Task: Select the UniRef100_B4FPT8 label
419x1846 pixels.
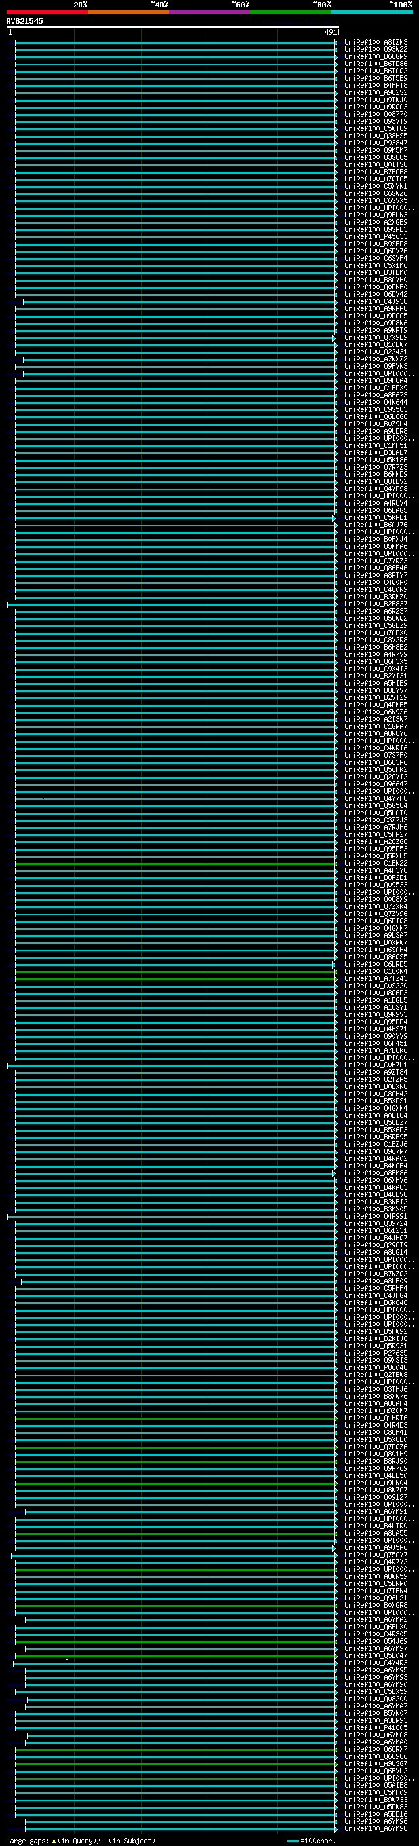Action: 376,85
